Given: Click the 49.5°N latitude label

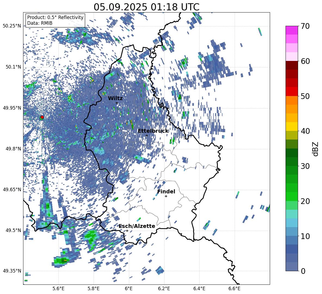Looking at the screenshot, I should [13, 230].
